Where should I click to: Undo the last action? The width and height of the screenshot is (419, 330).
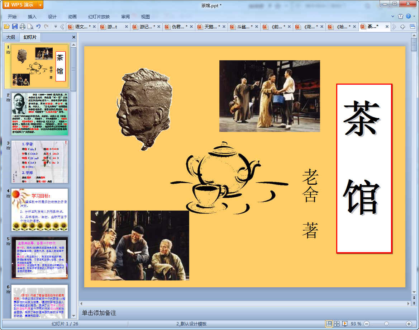click(x=38, y=27)
